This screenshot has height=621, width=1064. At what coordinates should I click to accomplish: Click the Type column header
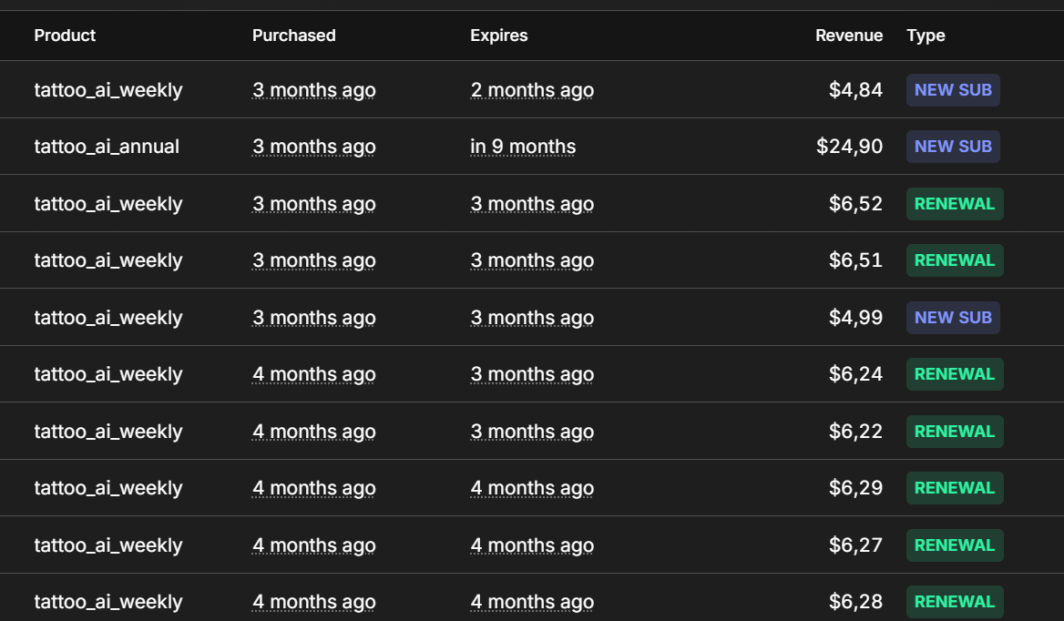click(926, 36)
